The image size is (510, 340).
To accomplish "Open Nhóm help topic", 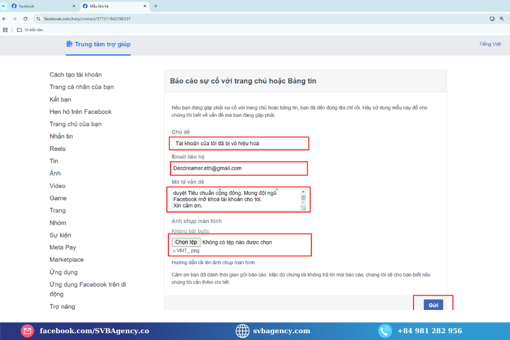I will 58,223.
